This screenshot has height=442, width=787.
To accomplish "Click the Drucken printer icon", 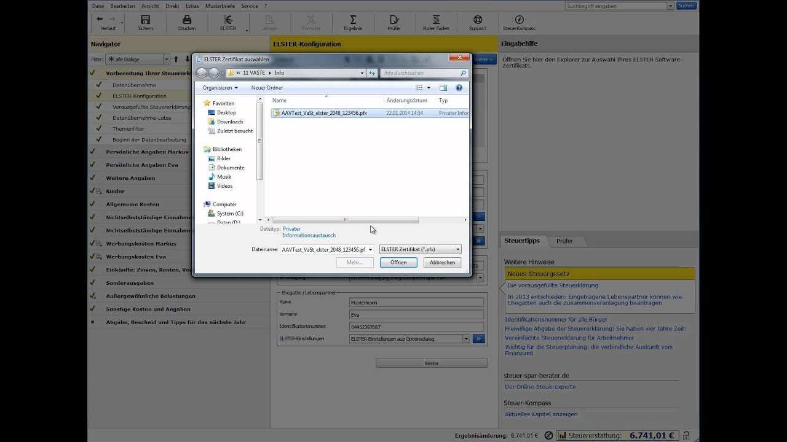I will tap(186, 20).
